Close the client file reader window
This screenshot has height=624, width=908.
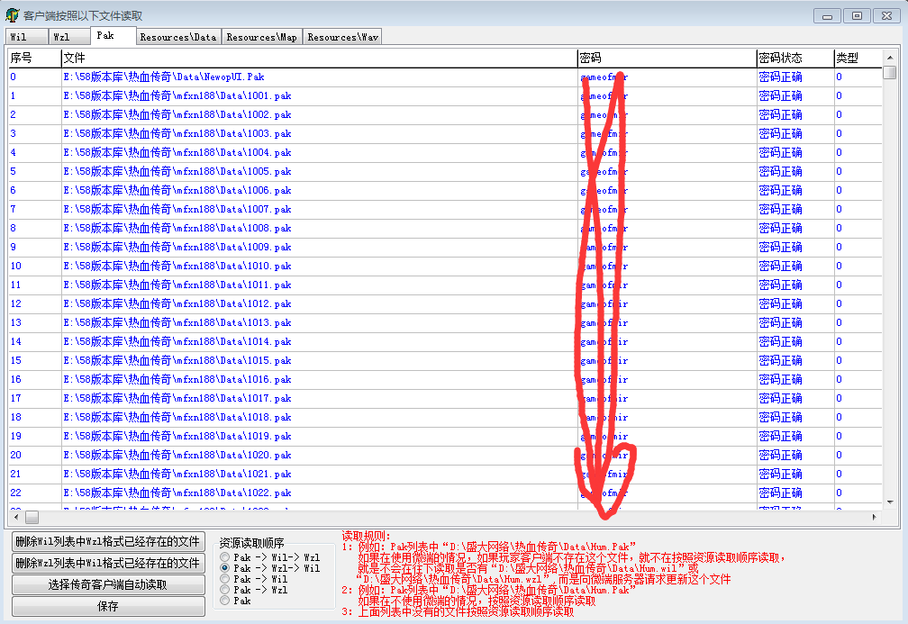point(886,15)
